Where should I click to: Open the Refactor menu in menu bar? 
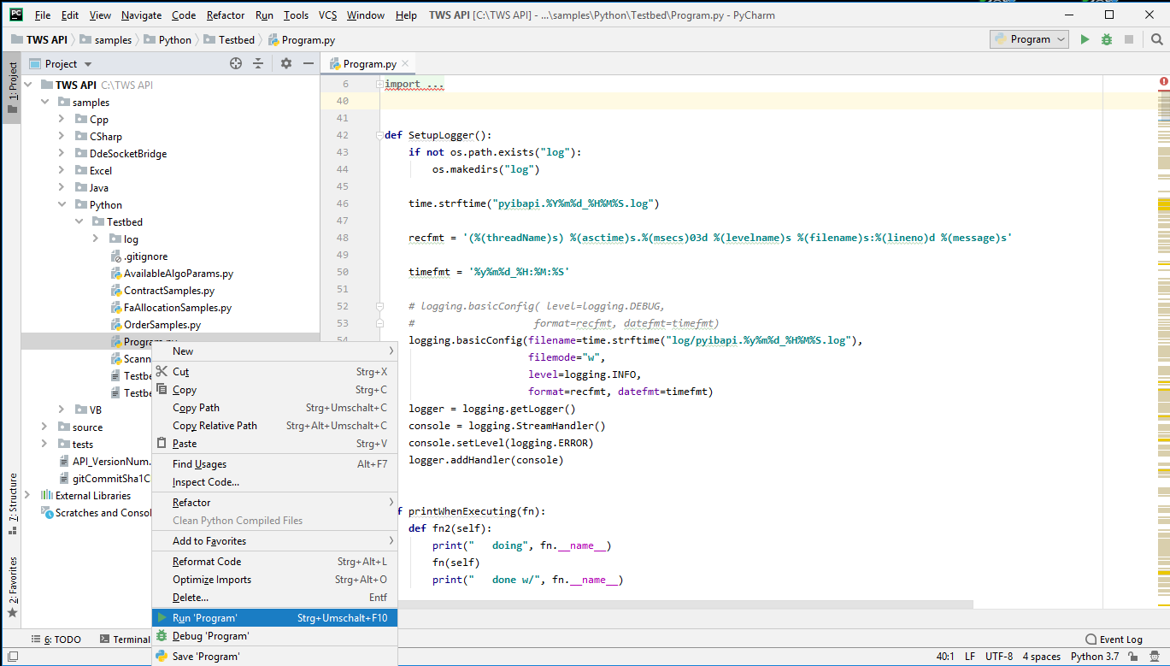[226, 15]
